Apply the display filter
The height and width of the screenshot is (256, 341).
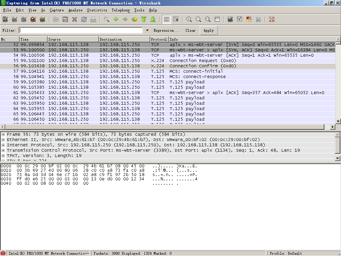(x=209, y=30)
